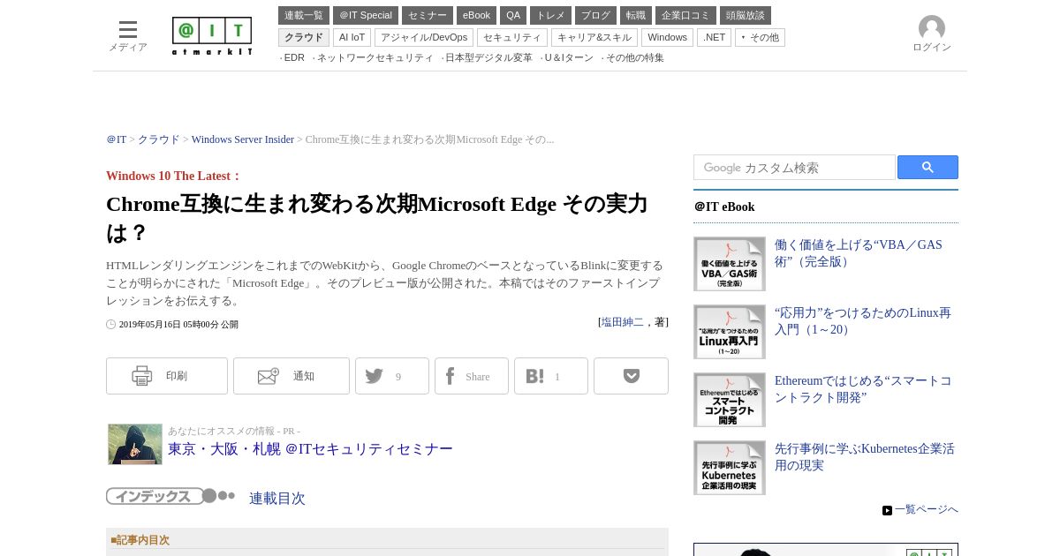
Task: Select the .NET category
Action: [714, 37]
